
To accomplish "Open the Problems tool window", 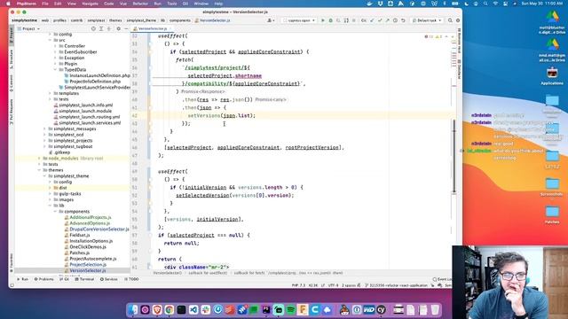I will point(43,279).
